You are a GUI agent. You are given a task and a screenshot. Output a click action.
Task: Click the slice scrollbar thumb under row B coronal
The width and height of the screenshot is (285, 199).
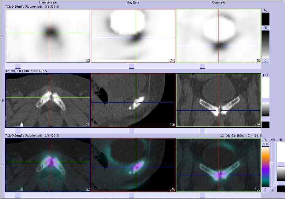coord(202,131)
